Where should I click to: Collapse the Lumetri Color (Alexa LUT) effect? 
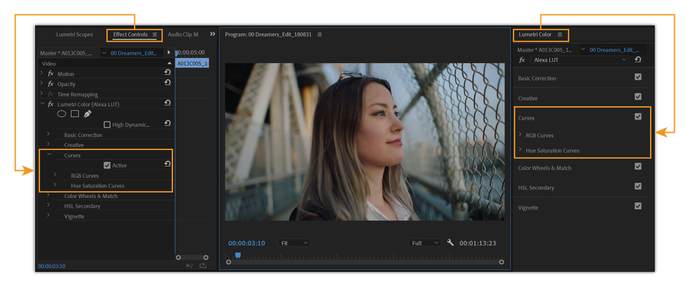[x=42, y=103]
